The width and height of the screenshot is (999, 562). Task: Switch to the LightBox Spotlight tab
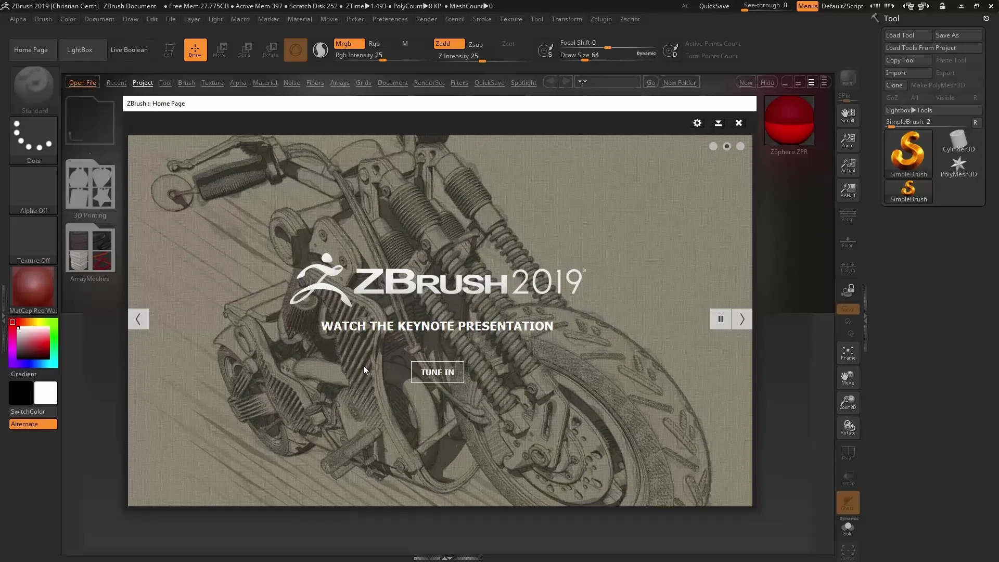coord(523,83)
